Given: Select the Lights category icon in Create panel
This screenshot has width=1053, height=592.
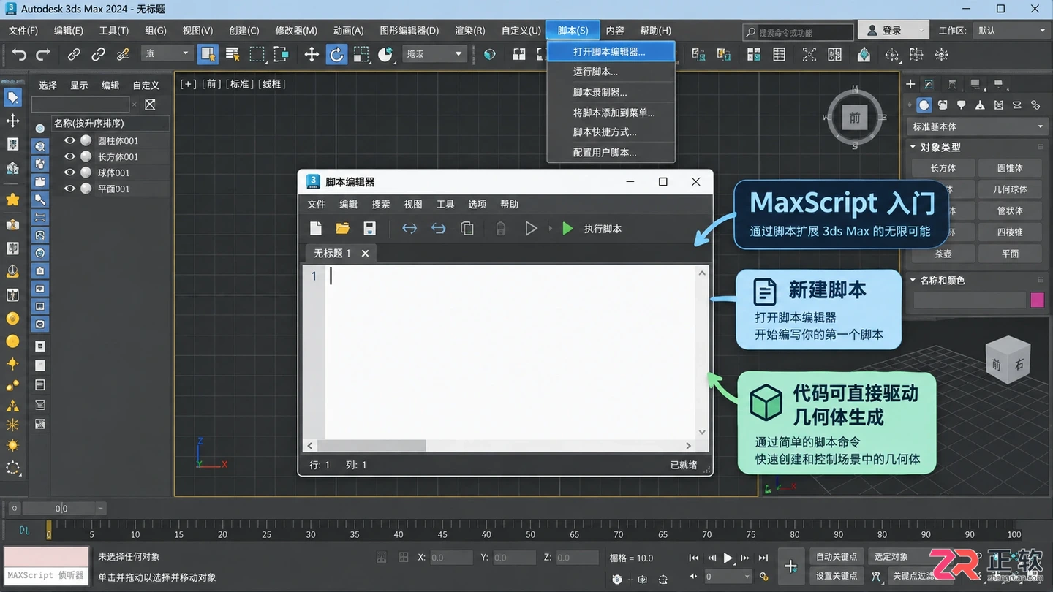Looking at the screenshot, I should click(962, 105).
